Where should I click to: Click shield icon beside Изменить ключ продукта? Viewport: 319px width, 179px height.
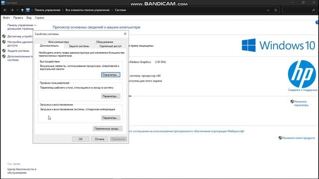point(280,138)
